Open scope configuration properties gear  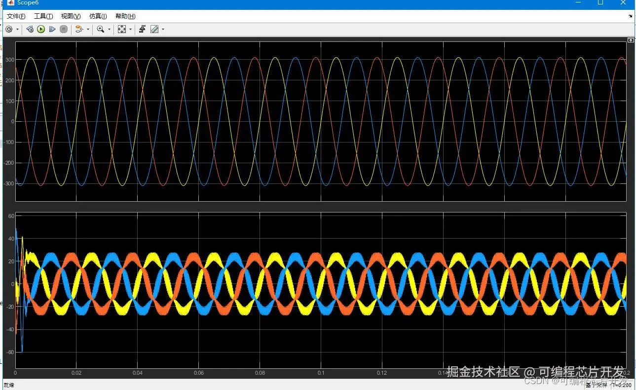[9, 30]
